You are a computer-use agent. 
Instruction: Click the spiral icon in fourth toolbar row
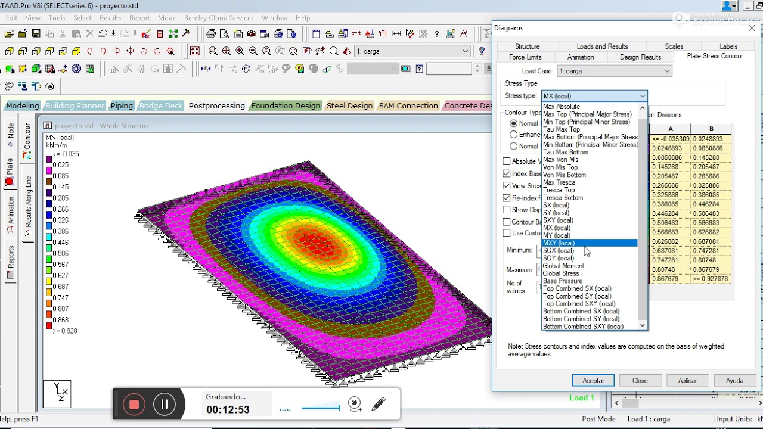[49, 87]
